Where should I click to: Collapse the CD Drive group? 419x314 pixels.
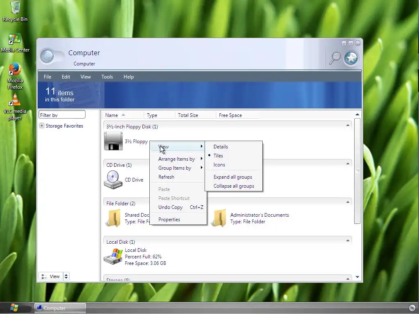[348, 164]
